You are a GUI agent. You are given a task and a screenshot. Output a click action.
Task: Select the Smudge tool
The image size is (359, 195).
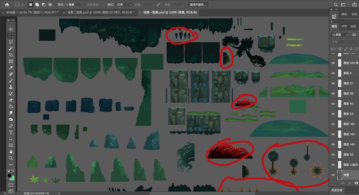(11, 113)
